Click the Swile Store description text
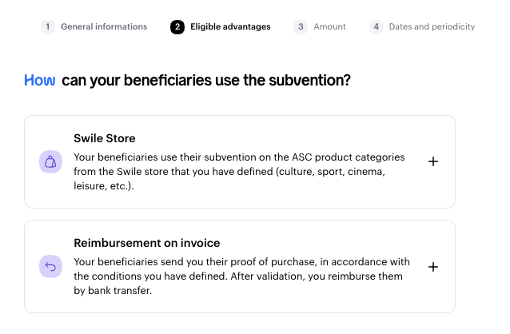This screenshot has width=510, height=334. (240, 171)
